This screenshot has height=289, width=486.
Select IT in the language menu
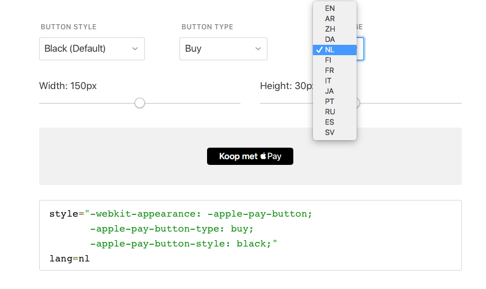(334, 81)
